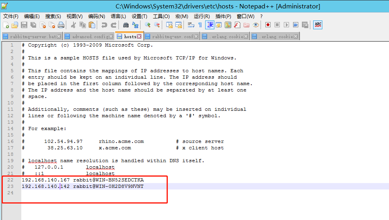The height and width of the screenshot is (220, 389).
Task: Open Find with the binoculars icon
Action: click(x=126, y=25)
